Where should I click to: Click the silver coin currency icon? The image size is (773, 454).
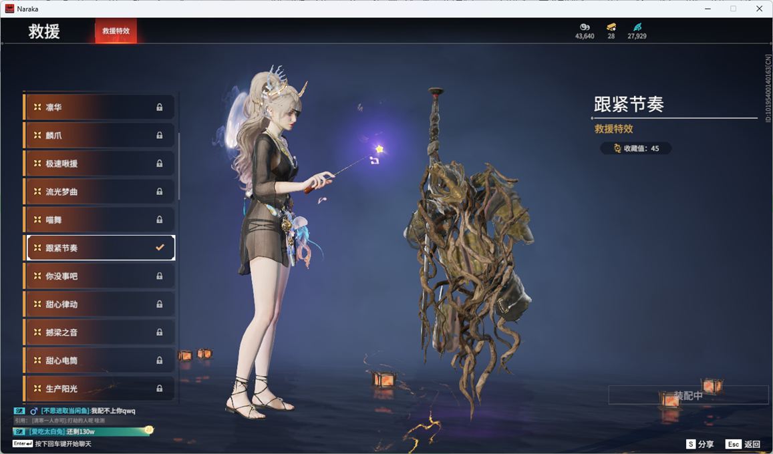[x=585, y=27]
